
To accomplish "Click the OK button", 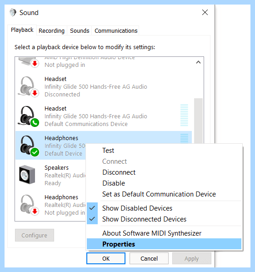I will (x=106, y=258).
